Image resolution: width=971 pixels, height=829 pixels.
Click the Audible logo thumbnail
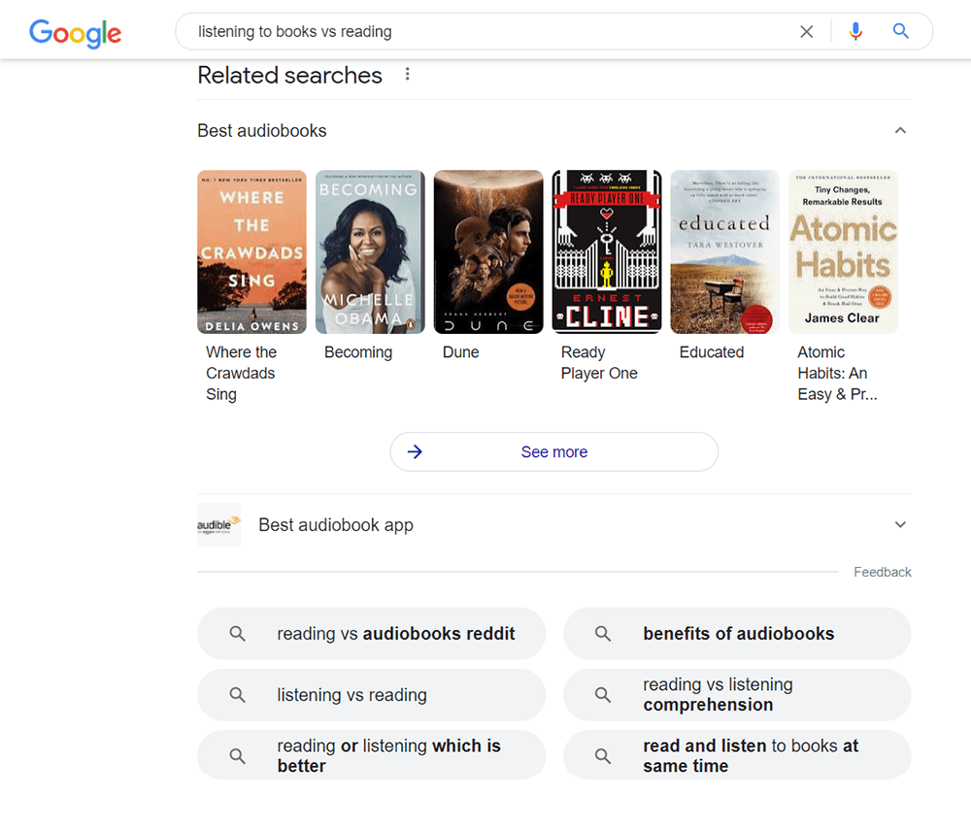pos(218,525)
